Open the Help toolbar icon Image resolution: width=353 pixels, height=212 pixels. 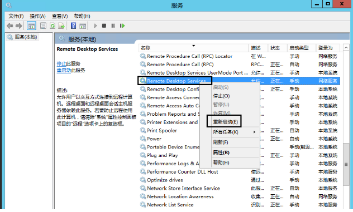[x=73, y=26]
